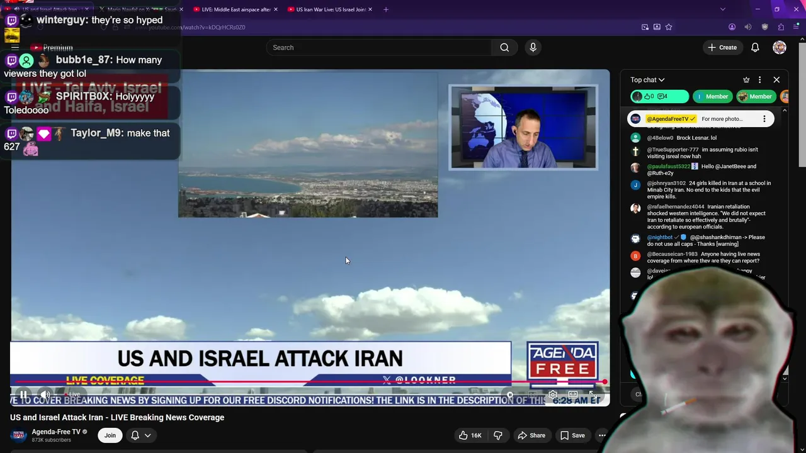Bookmark this page with star icon
This screenshot has height=453, width=806.
(669, 27)
